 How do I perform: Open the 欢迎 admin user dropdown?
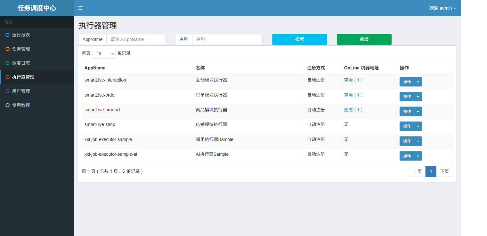(442, 8)
